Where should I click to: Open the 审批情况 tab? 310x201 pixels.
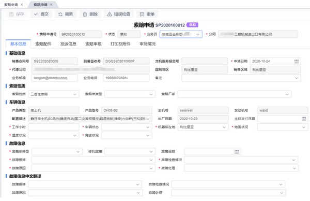tap(147, 44)
